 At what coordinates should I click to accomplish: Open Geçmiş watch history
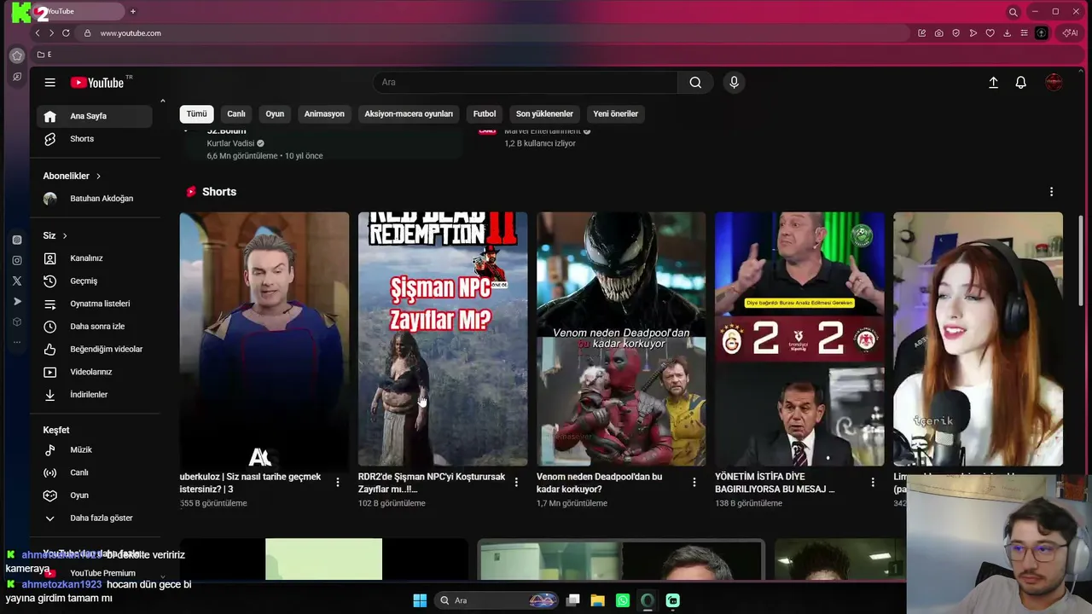point(94,281)
